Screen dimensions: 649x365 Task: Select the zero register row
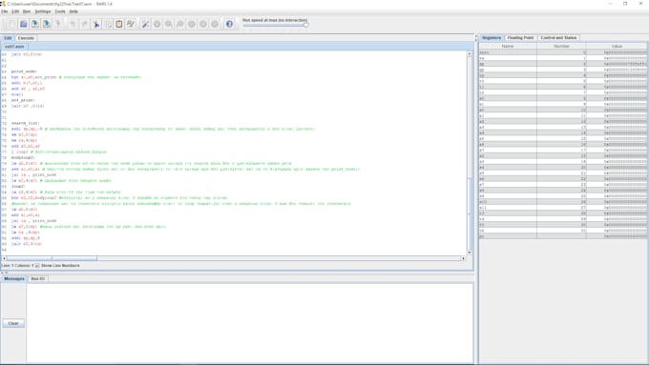coord(562,52)
